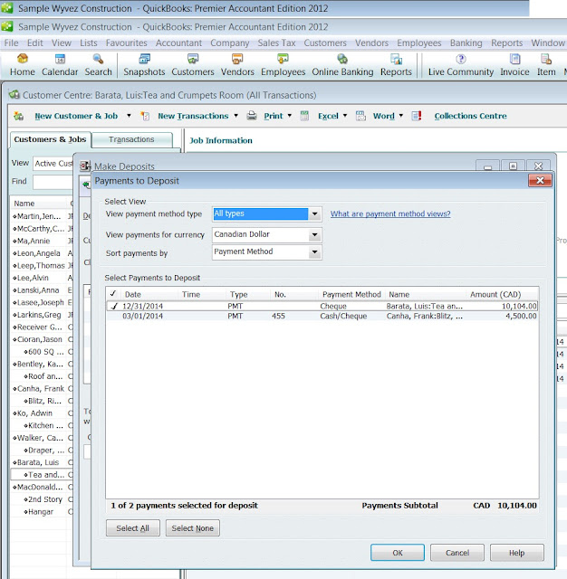Open View payment method type dropdown
567x579 pixels.
click(x=314, y=214)
